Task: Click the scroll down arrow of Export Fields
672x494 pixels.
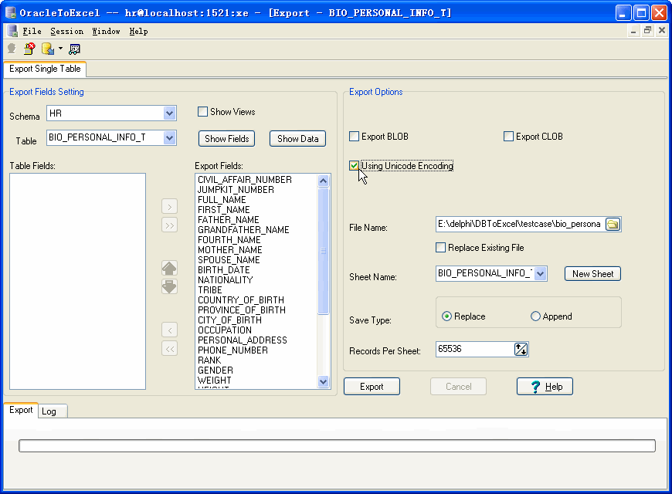Action: pos(323,381)
